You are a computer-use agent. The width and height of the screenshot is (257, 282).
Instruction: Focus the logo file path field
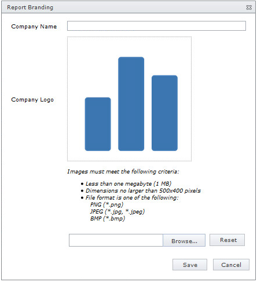tap(116, 240)
